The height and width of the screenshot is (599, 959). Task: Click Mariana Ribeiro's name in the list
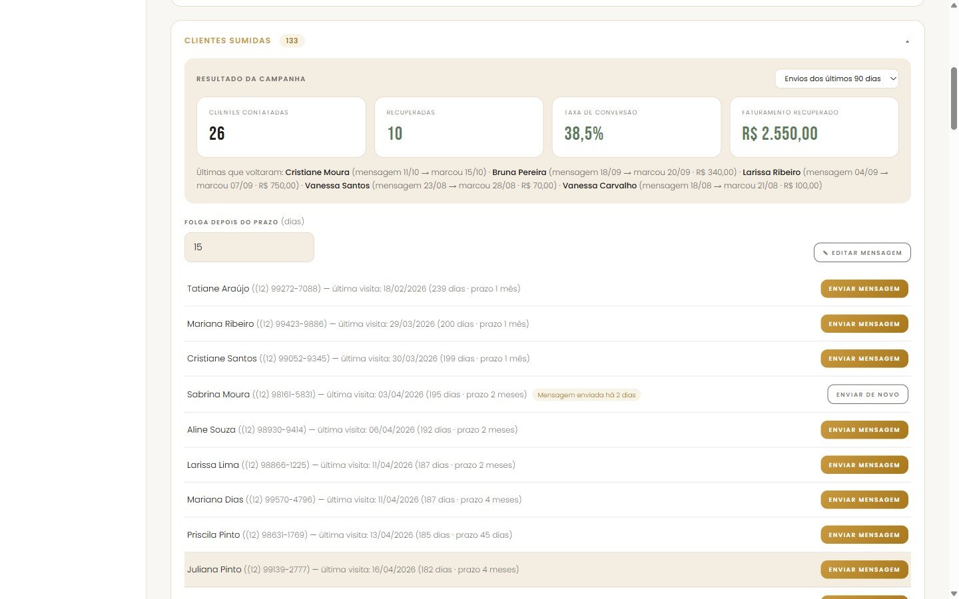coord(220,324)
